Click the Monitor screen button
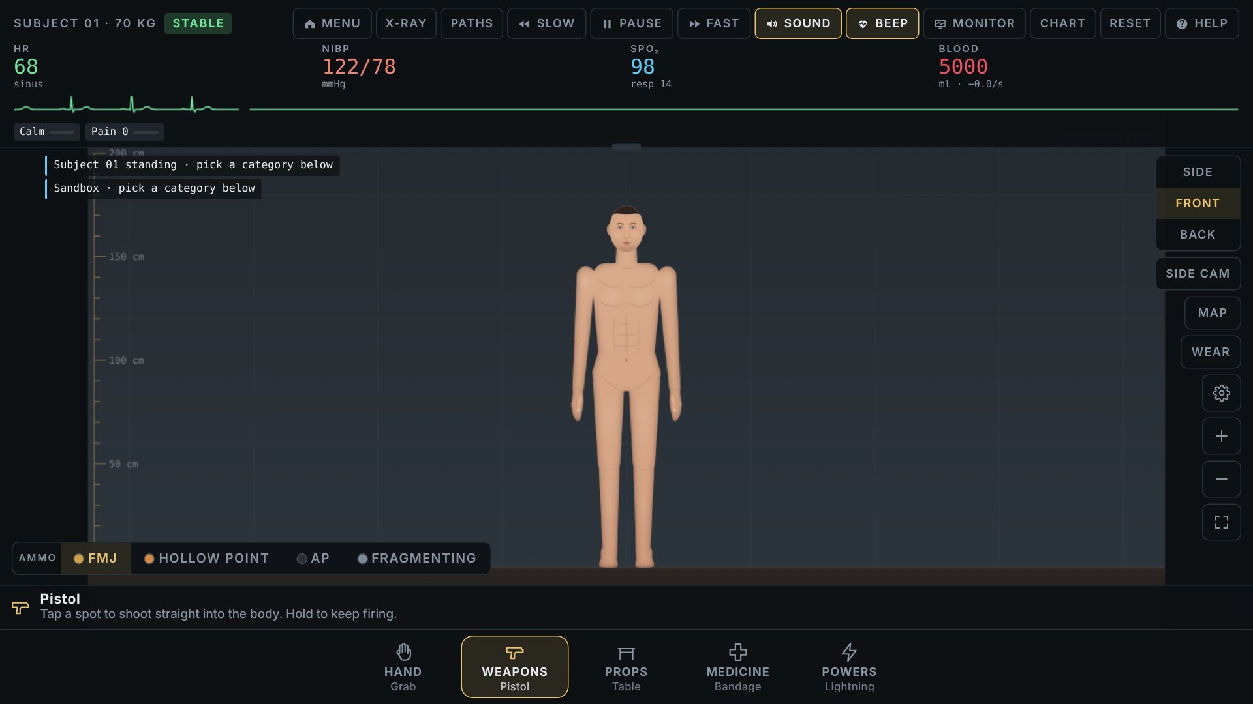Screen dimensions: 1253x704 (x=974, y=23)
